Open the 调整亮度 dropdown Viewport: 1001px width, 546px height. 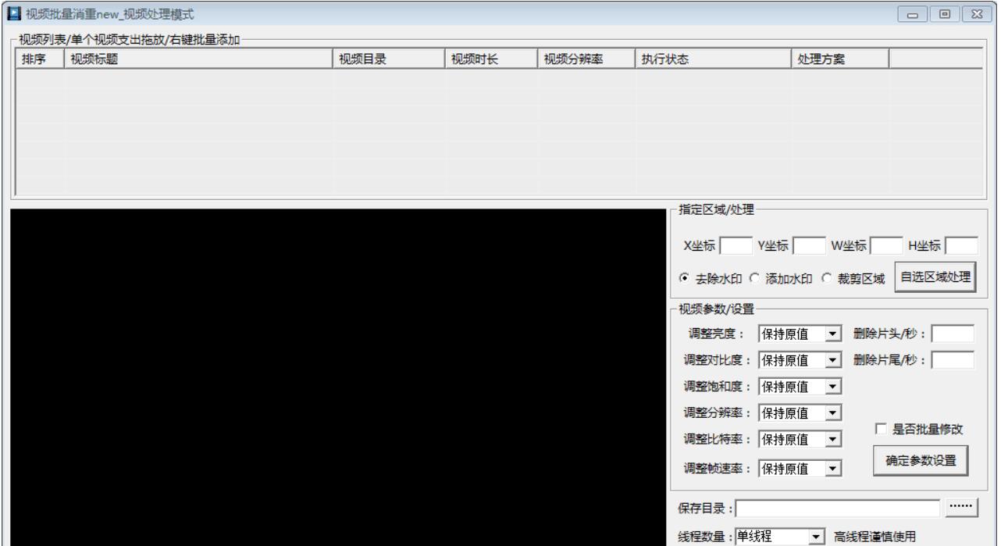pyautogui.click(x=833, y=334)
